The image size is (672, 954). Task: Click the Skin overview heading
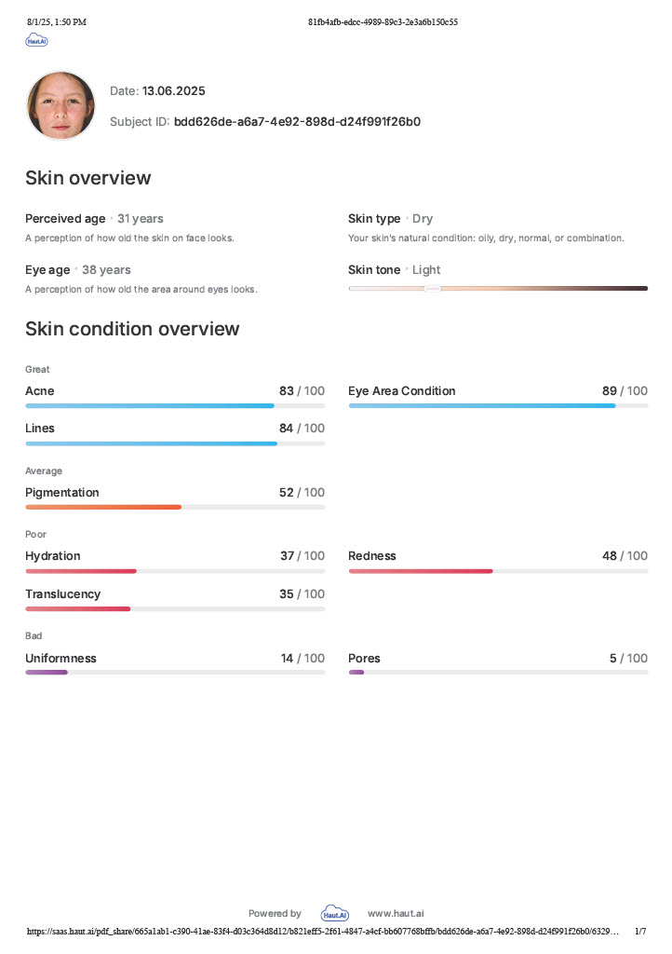(87, 178)
